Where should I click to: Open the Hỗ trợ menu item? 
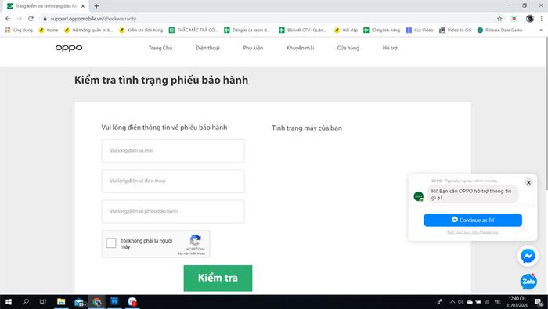click(x=390, y=48)
